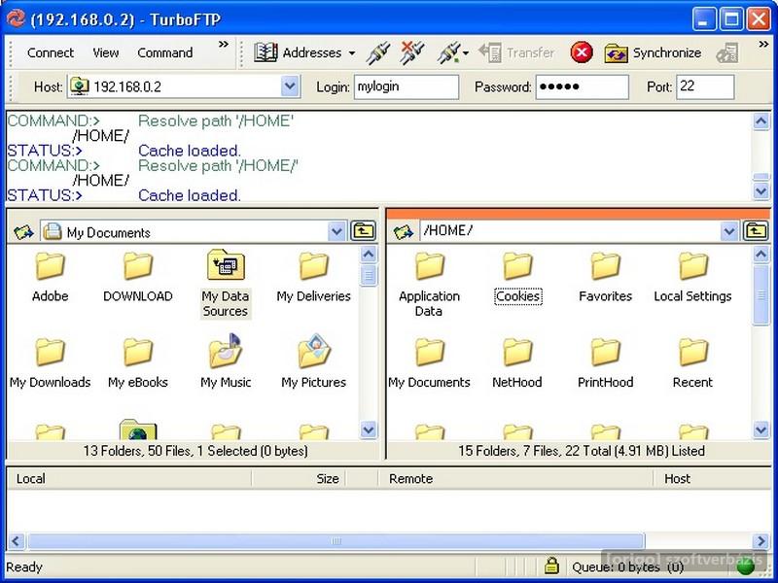This screenshot has width=778, height=583.
Task: Click the "Ready" status bar text
Action: coord(24,566)
